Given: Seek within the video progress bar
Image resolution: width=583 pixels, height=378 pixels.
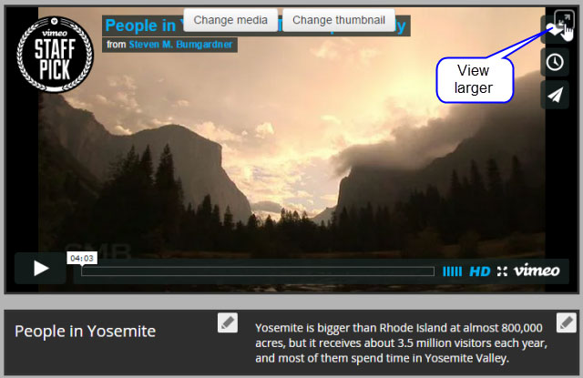Looking at the screenshot, I should pos(258,271).
